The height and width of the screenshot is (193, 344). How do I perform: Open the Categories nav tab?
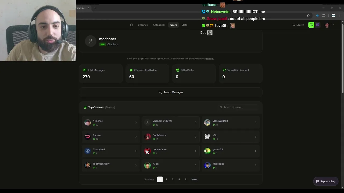coord(159,25)
